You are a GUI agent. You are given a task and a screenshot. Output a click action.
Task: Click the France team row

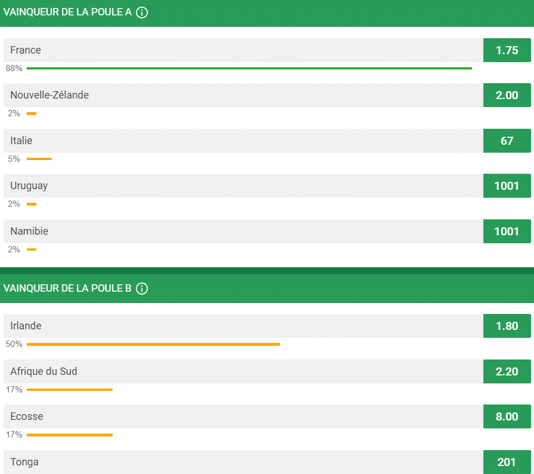243,50
